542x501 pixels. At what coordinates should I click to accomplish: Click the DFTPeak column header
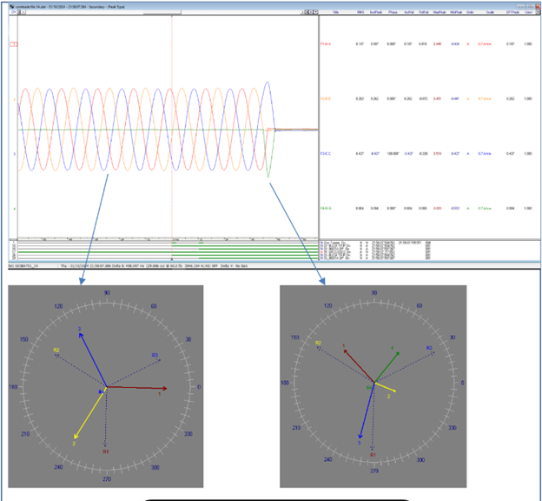click(x=512, y=12)
